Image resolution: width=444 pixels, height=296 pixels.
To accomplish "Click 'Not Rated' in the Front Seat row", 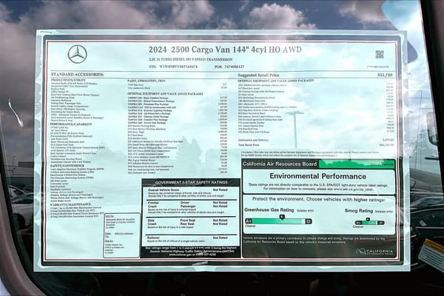I will click(220, 221).
